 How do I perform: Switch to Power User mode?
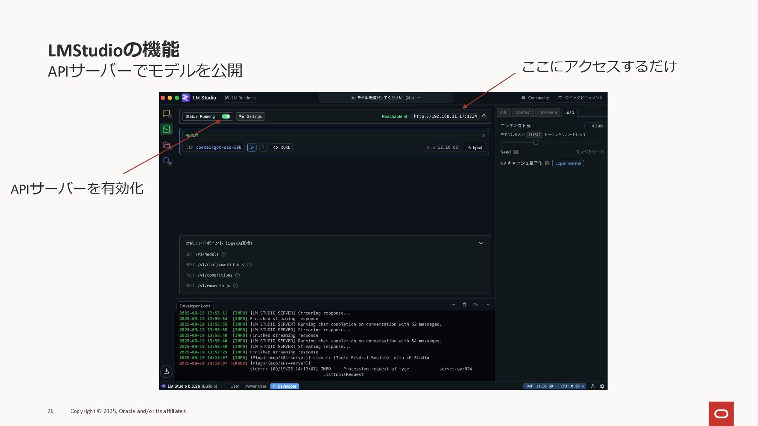tap(255, 386)
